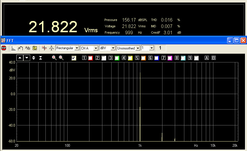Select the line curve display icon
The width and height of the screenshot is (247, 151).
pyautogui.click(x=20, y=48)
